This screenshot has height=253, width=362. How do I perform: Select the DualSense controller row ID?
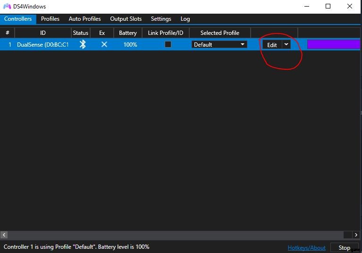click(42, 45)
